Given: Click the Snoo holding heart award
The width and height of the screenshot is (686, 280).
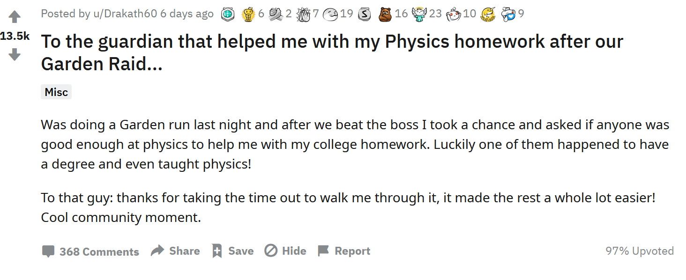Looking at the screenshot, I should (509, 15).
